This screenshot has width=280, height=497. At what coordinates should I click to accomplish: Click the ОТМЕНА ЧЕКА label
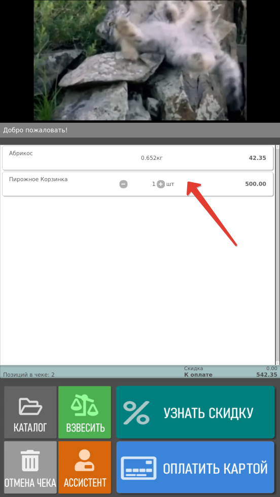tap(30, 483)
